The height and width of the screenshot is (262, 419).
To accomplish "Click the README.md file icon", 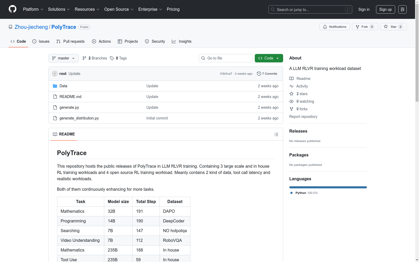I will (55, 97).
